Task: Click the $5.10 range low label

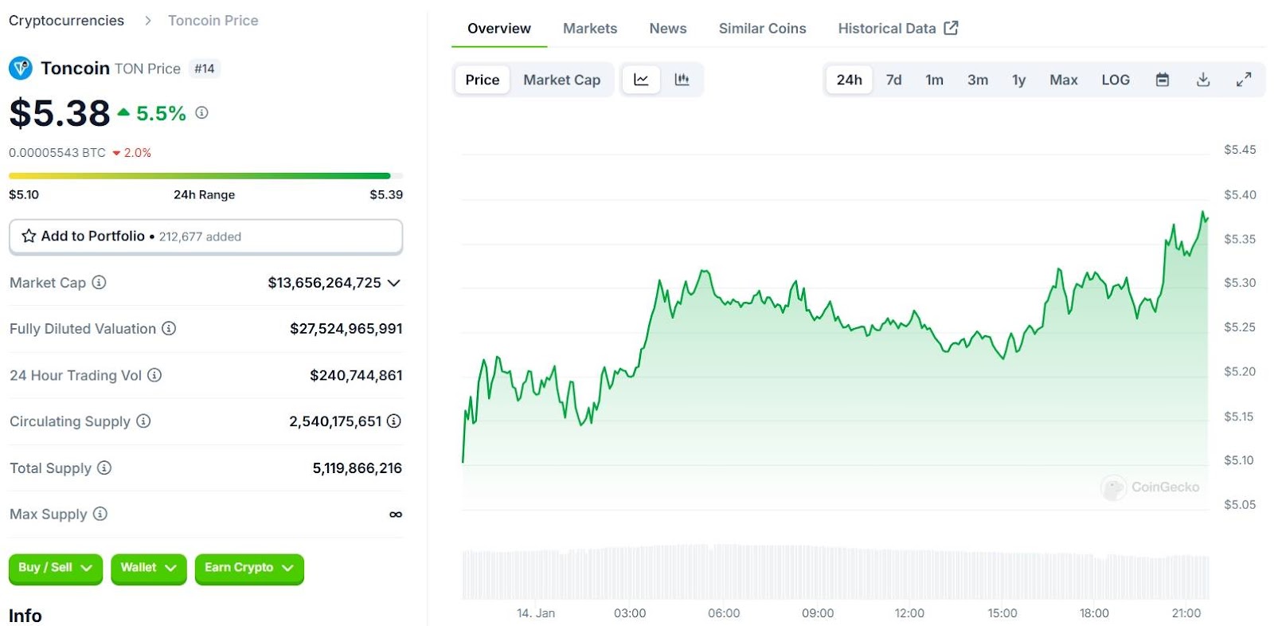Action: tap(24, 194)
